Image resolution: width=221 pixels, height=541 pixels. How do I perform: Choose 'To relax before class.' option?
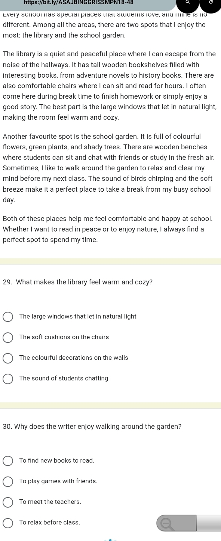click(42, 523)
